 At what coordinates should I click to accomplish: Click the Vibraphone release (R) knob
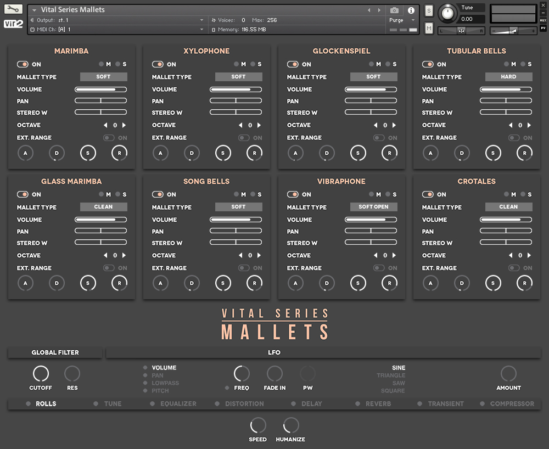tap(389, 283)
